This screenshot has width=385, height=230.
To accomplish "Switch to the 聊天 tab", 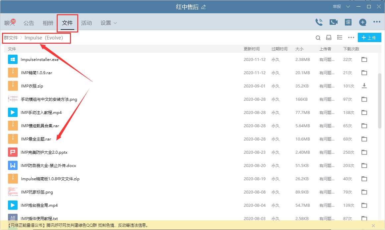I will point(10,23).
